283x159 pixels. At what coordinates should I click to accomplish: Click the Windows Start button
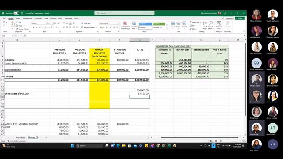(72, 146)
